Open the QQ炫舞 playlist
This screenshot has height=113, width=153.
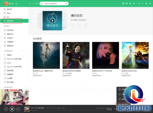click(8, 78)
